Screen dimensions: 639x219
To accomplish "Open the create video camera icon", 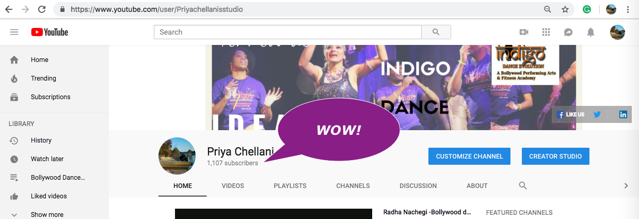I will click(x=524, y=32).
